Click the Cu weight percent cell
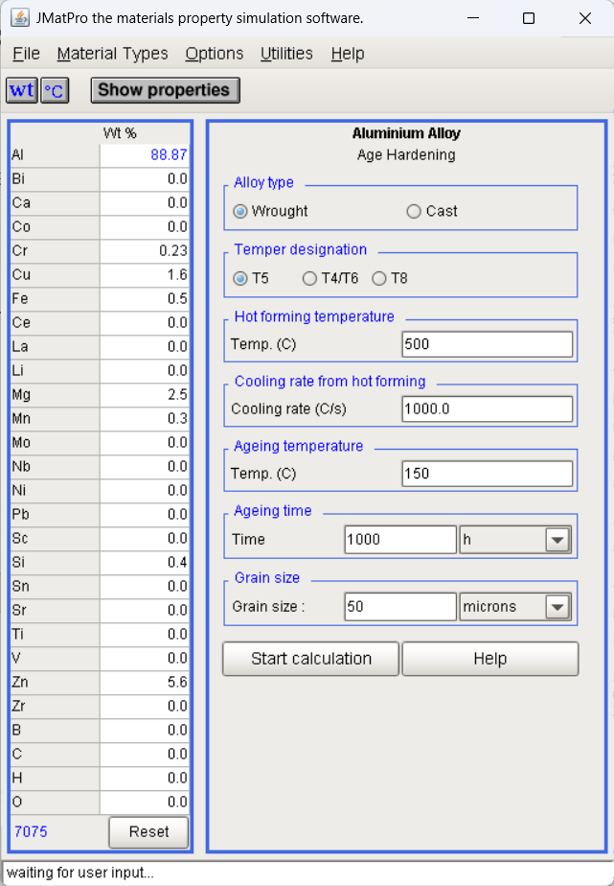This screenshot has width=614, height=886. (x=145, y=275)
